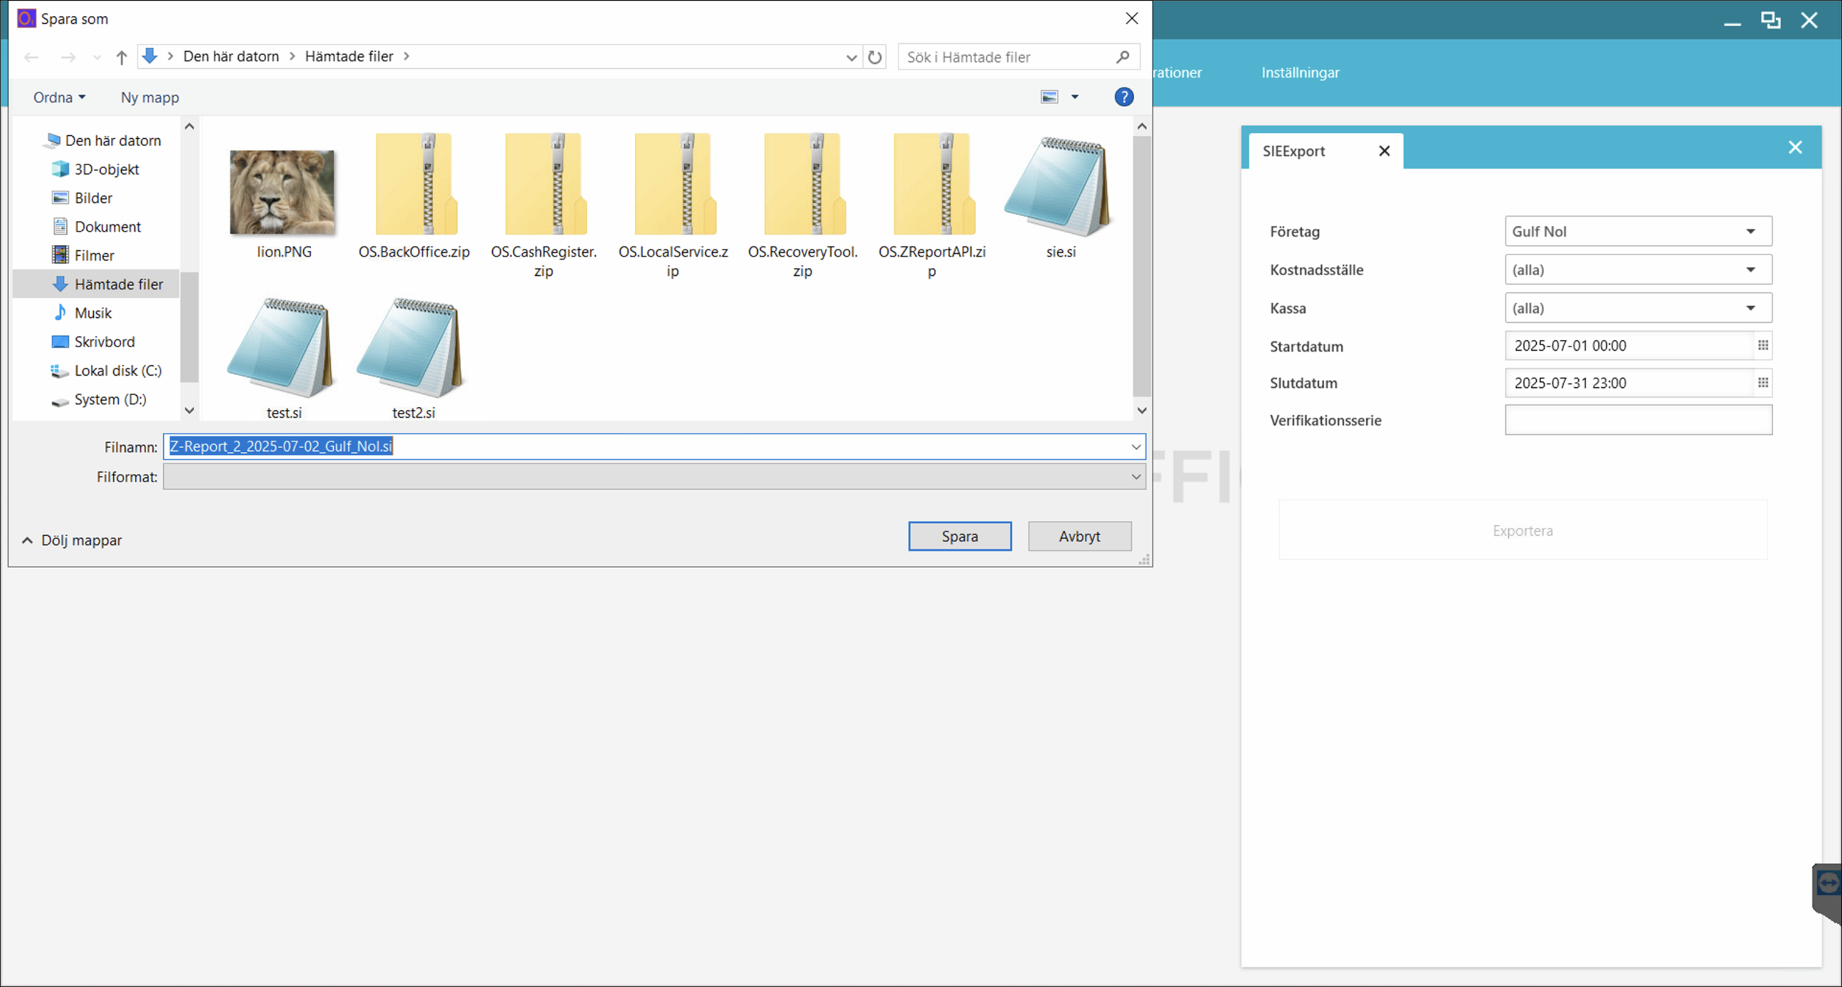1842x987 pixels.
Task: Close the Spara som dialog
Action: pos(1132,19)
